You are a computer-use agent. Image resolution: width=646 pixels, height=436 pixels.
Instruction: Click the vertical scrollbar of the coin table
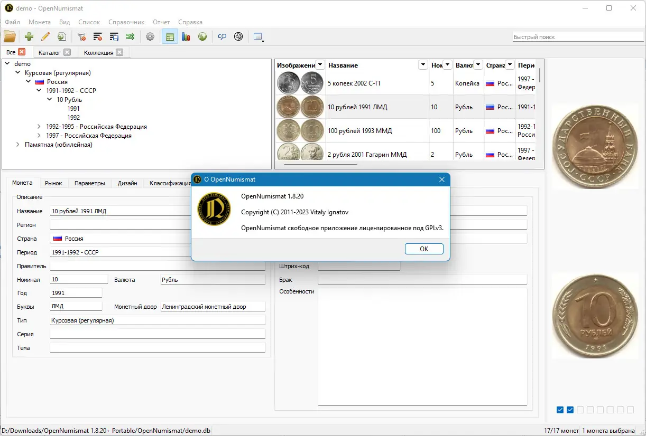[x=540, y=74]
